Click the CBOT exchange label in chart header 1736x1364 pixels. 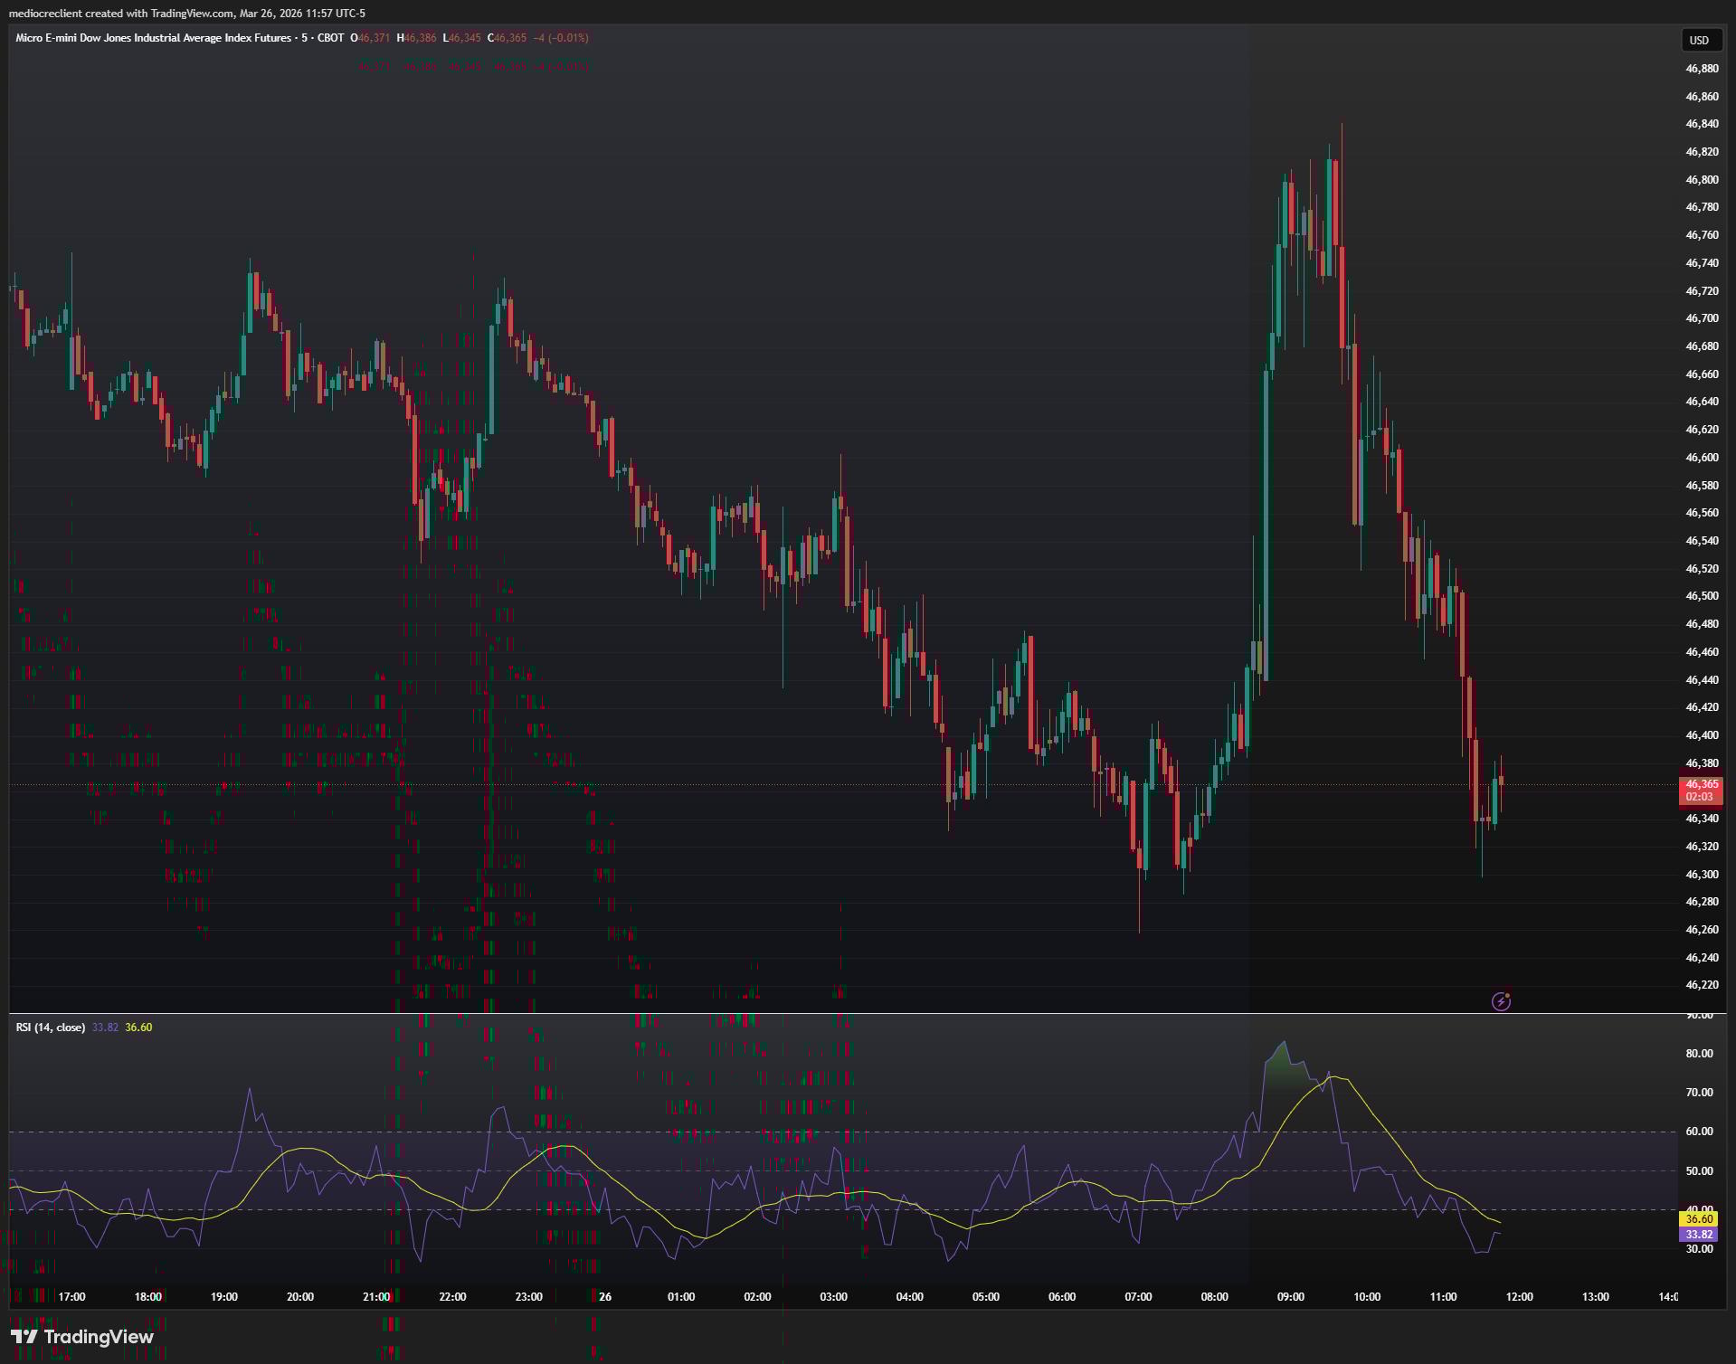[330, 38]
